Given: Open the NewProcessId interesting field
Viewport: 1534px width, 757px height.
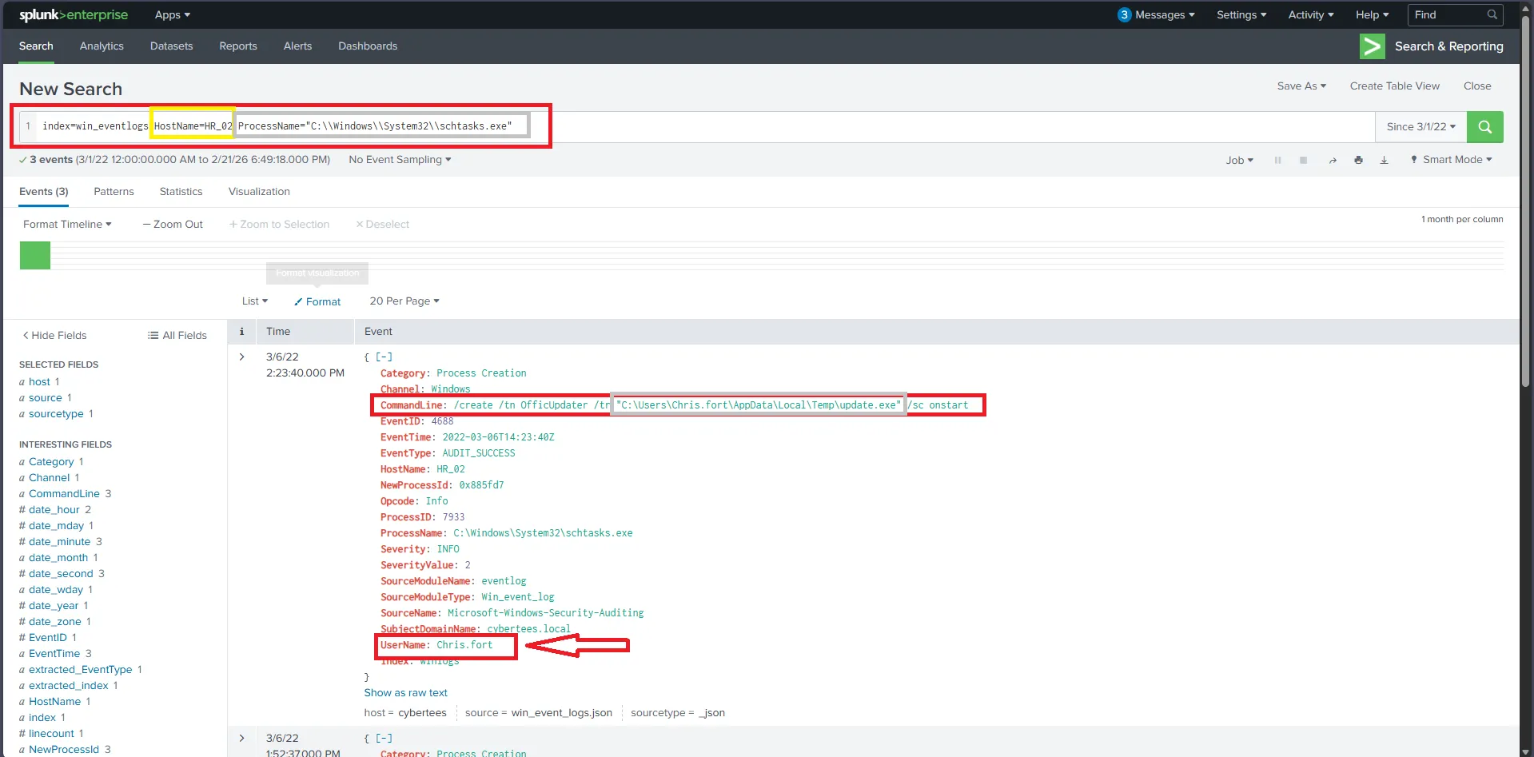Looking at the screenshot, I should (64, 750).
